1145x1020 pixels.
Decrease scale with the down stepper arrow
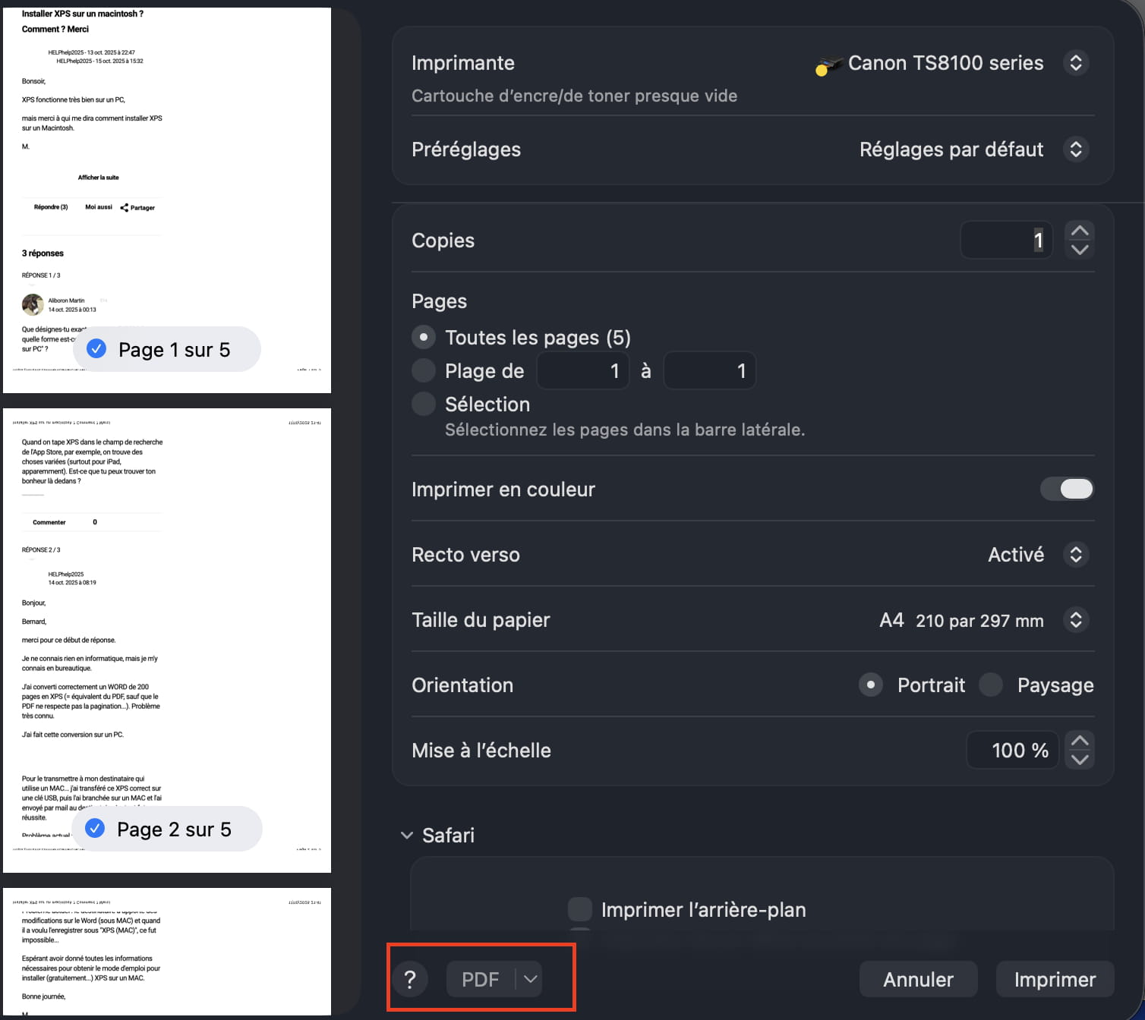pos(1080,760)
